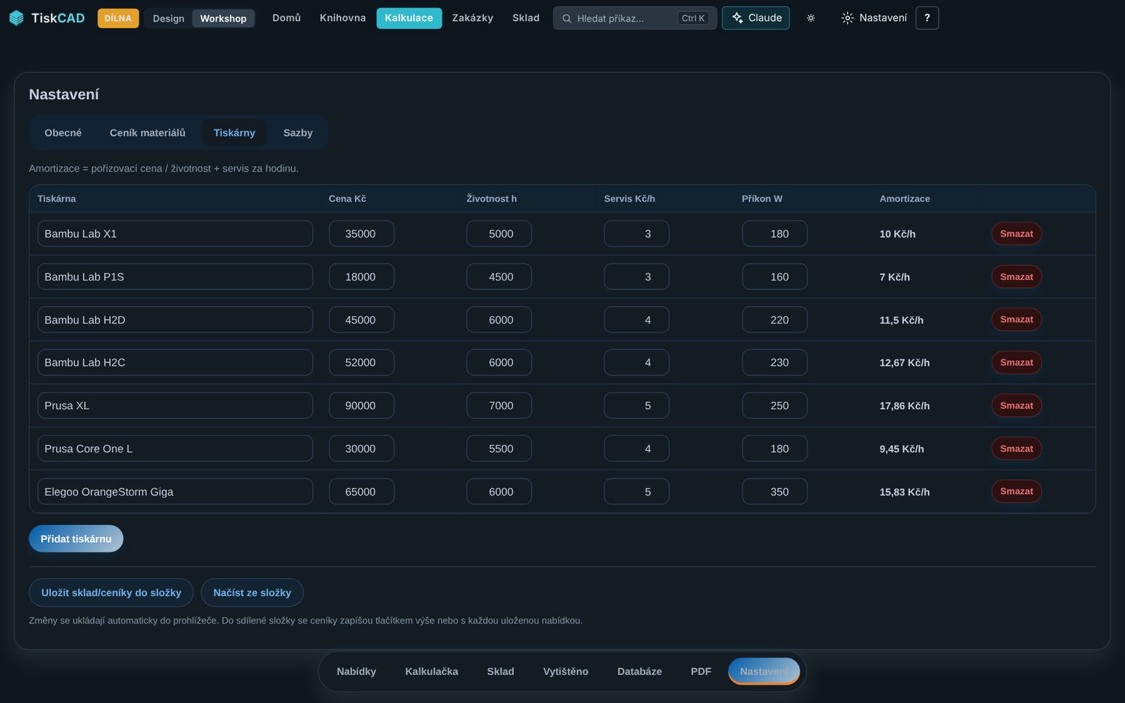This screenshot has height=703, width=1125.
Task: Edit the Bambu Lab H2D name field
Action: pyautogui.click(x=175, y=320)
